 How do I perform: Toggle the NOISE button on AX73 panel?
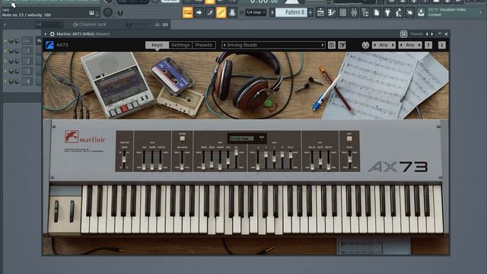pos(183,139)
